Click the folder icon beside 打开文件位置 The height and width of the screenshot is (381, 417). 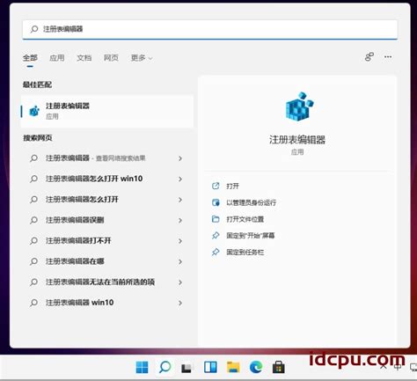pos(216,219)
